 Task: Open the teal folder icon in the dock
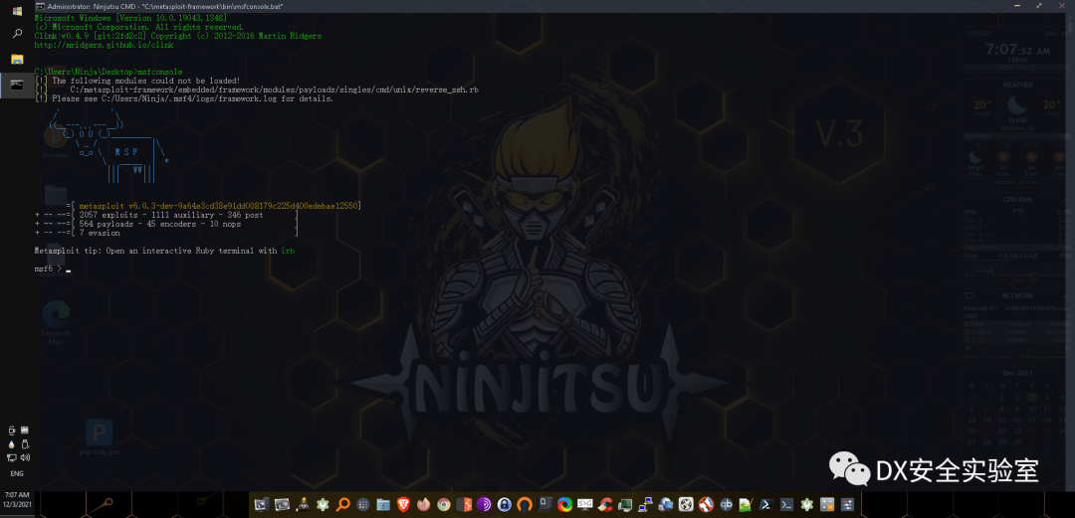coord(383,504)
